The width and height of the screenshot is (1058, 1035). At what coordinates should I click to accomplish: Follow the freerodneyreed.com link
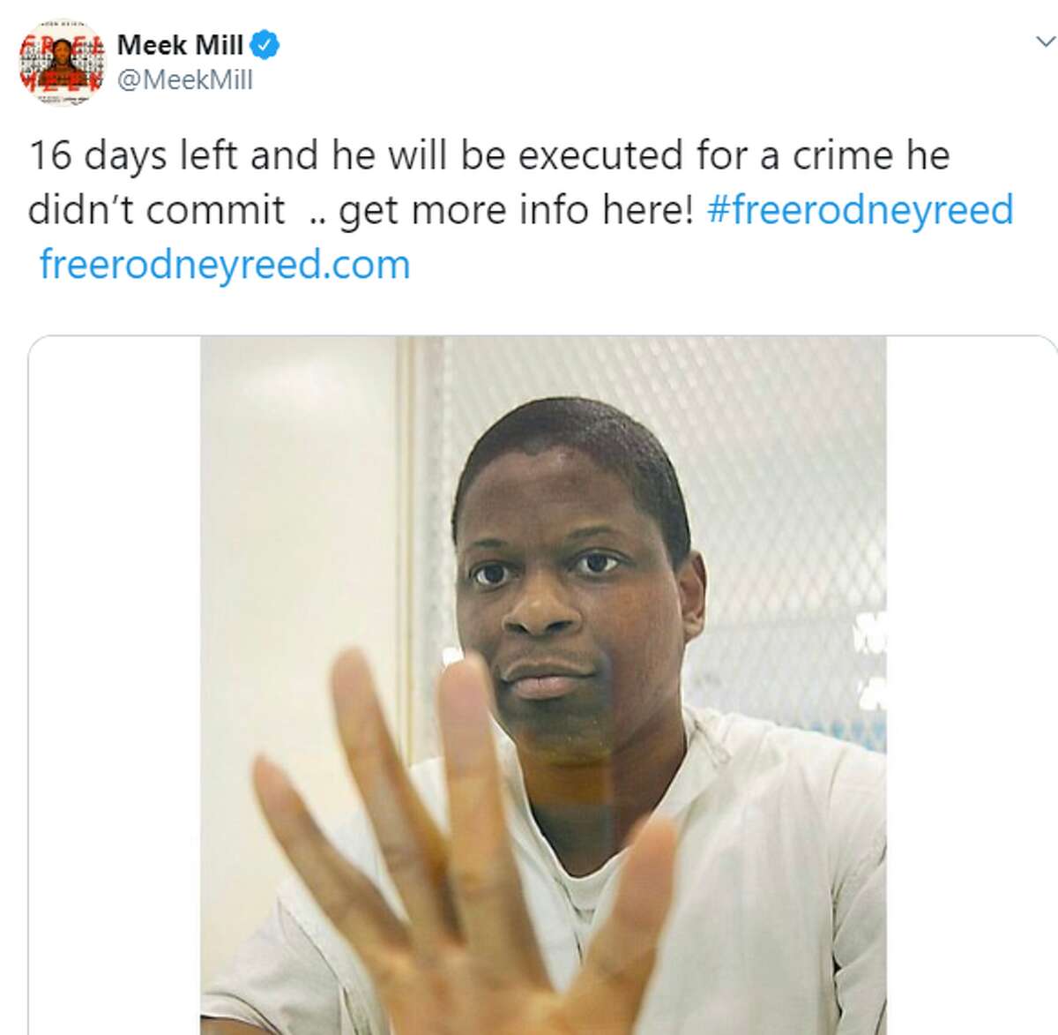click(x=225, y=265)
